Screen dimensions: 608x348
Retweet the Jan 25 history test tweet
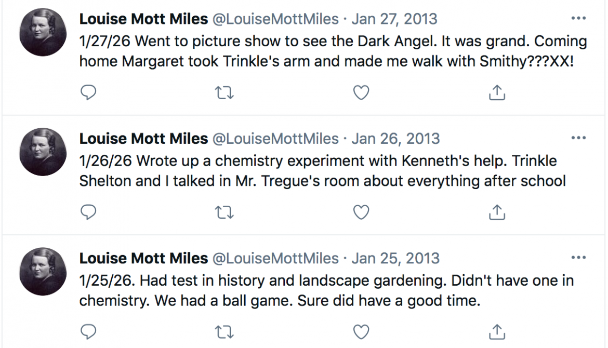point(224,331)
